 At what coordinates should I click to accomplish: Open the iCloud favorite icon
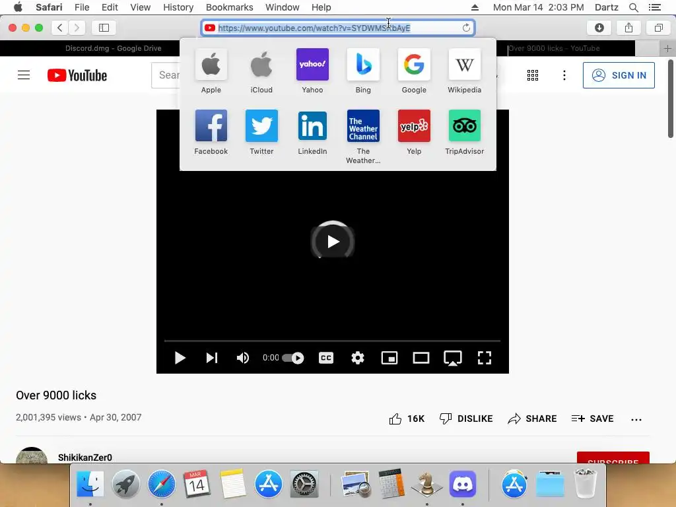(261, 65)
